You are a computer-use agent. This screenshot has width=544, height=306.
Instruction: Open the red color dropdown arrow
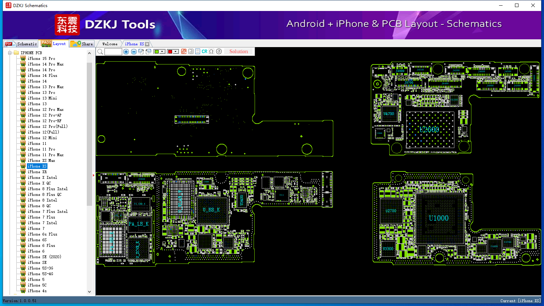[x=176, y=52]
